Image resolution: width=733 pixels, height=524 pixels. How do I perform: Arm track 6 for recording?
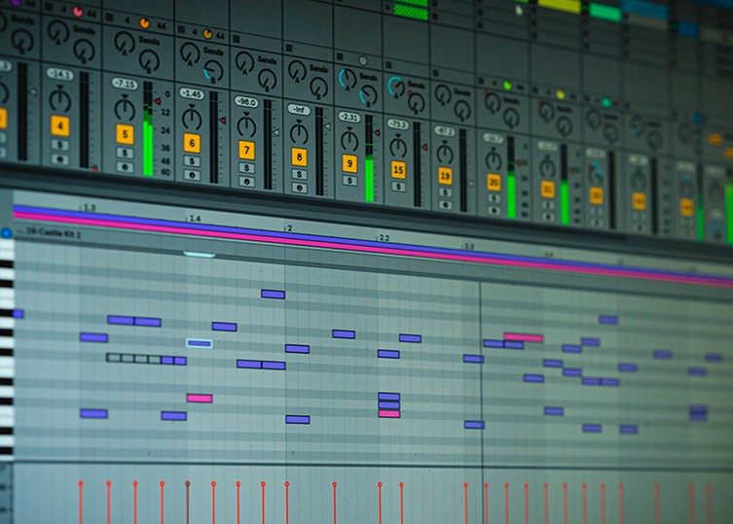tap(192, 175)
